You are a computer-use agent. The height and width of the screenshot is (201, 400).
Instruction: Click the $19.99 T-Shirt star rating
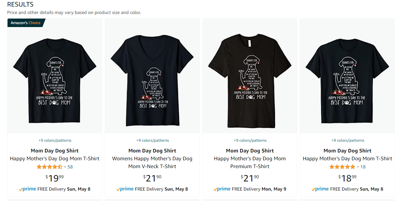[x=50, y=167]
